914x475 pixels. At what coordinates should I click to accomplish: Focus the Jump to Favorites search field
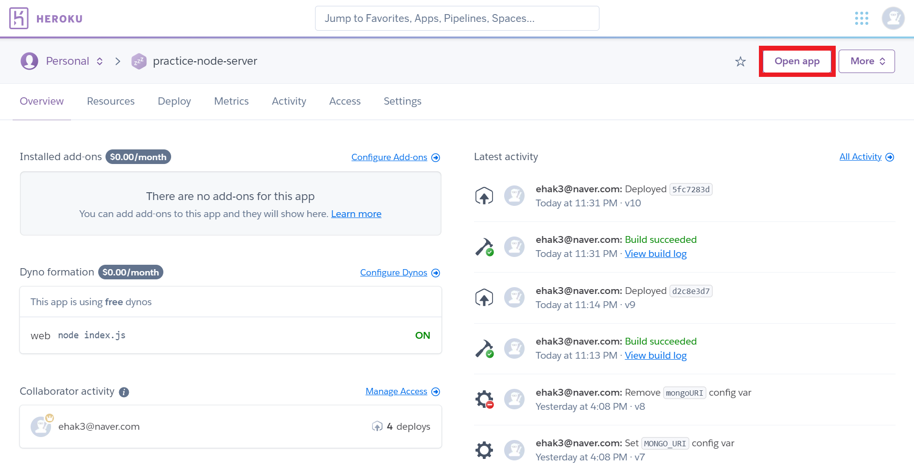tap(457, 18)
